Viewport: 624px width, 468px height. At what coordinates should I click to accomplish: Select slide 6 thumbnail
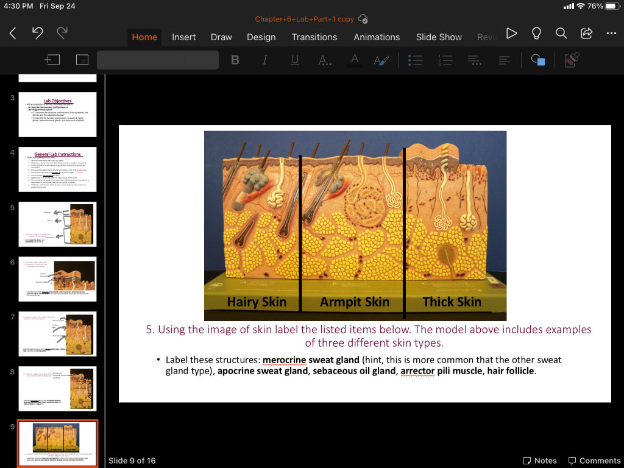[x=57, y=279]
